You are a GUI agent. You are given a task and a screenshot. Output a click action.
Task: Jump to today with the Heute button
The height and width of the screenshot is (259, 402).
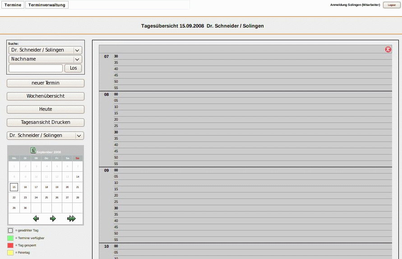(x=46, y=109)
